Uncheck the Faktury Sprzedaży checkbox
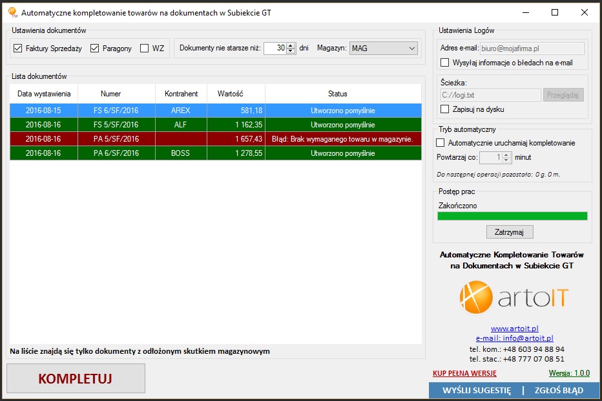Viewport: 602px width, 401px height. point(17,49)
